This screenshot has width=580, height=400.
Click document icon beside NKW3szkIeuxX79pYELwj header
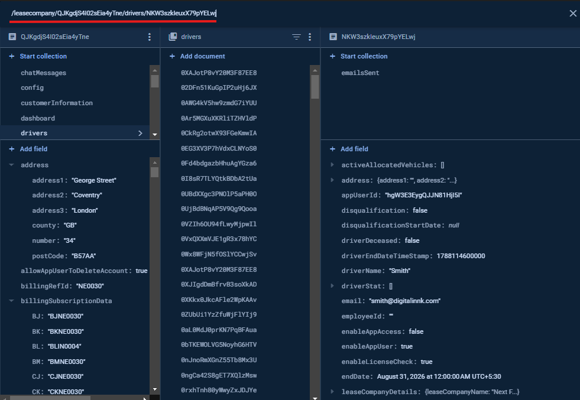coord(333,37)
